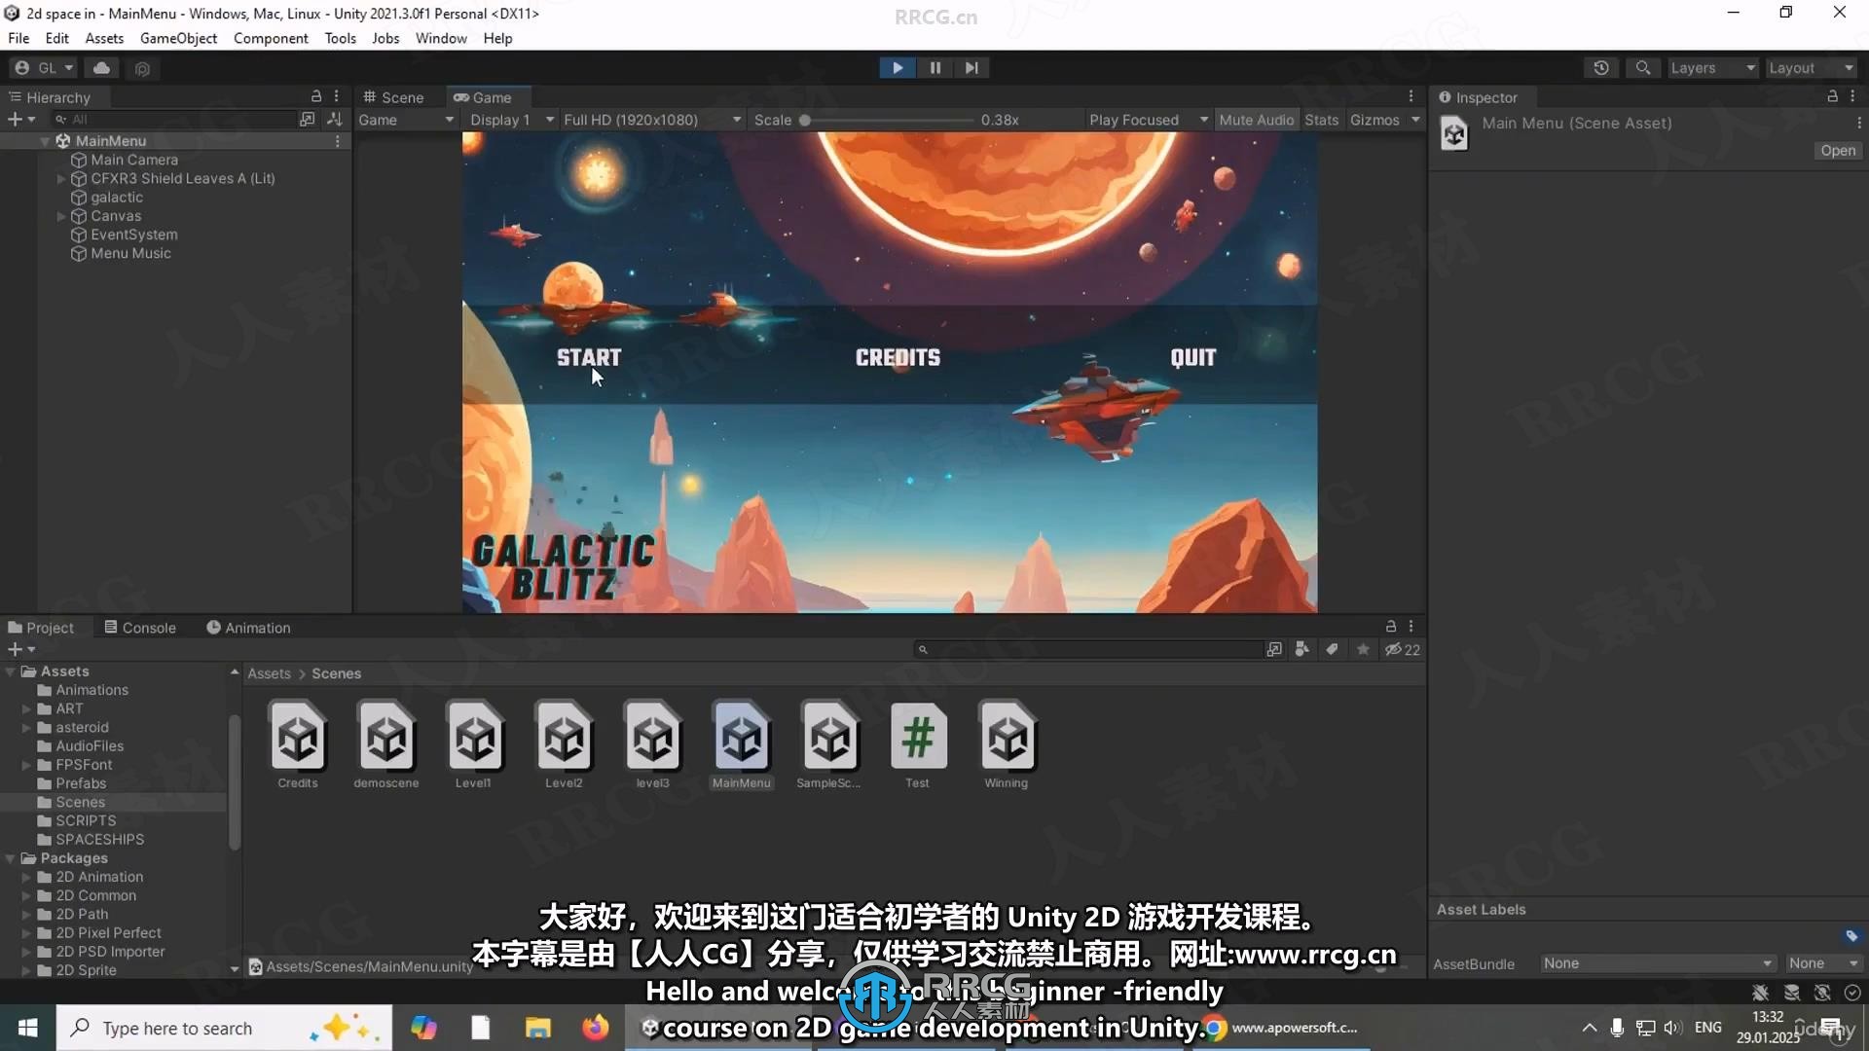This screenshot has width=1869, height=1051.
Task: Click Open button in Inspector
Action: (1838, 151)
